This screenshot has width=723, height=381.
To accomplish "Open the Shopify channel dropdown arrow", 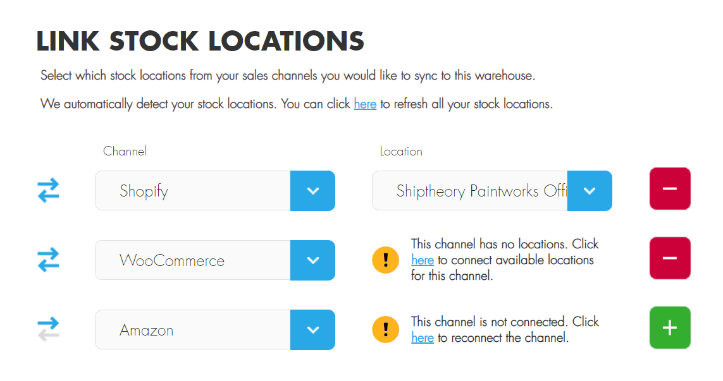I will [312, 191].
